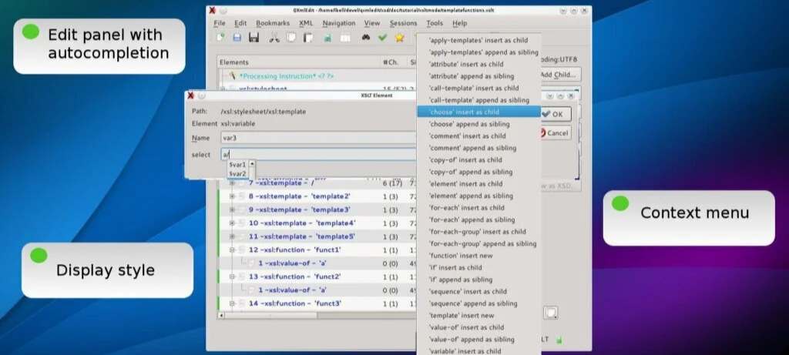Click the yellow star bookmark icon
Viewport: 789px width, 355px height.
pos(399,38)
